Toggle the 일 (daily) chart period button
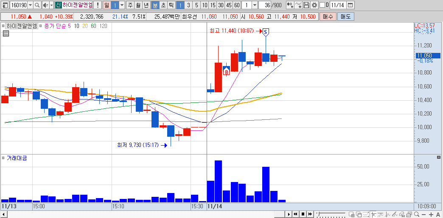 tap(107, 5)
